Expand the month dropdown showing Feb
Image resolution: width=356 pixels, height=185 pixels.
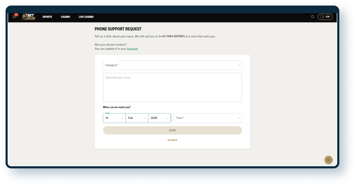pos(137,118)
